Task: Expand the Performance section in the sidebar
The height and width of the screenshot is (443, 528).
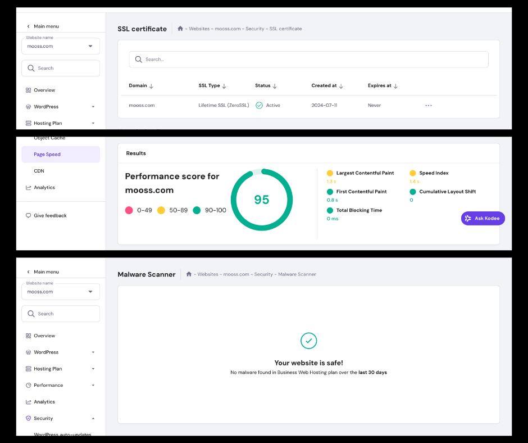Action: [93, 386]
